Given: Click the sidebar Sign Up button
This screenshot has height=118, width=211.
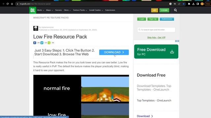Looking at the screenshot, I should pos(153,19).
